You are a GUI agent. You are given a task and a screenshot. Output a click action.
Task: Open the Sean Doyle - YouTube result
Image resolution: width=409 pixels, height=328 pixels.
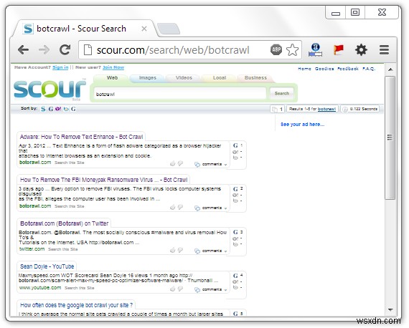tap(47, 266)
